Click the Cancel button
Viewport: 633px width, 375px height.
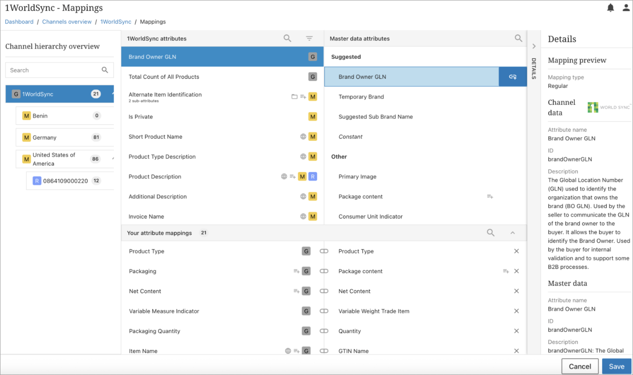click(x=580, y=366)
